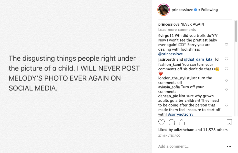Screen dimensions: 238x153
Task: Open the princesslove username in the header
Action: tap(182, 10)
